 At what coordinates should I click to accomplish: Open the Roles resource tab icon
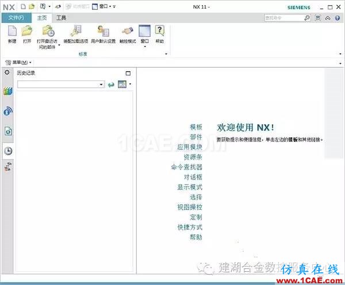tap(8, 167)
